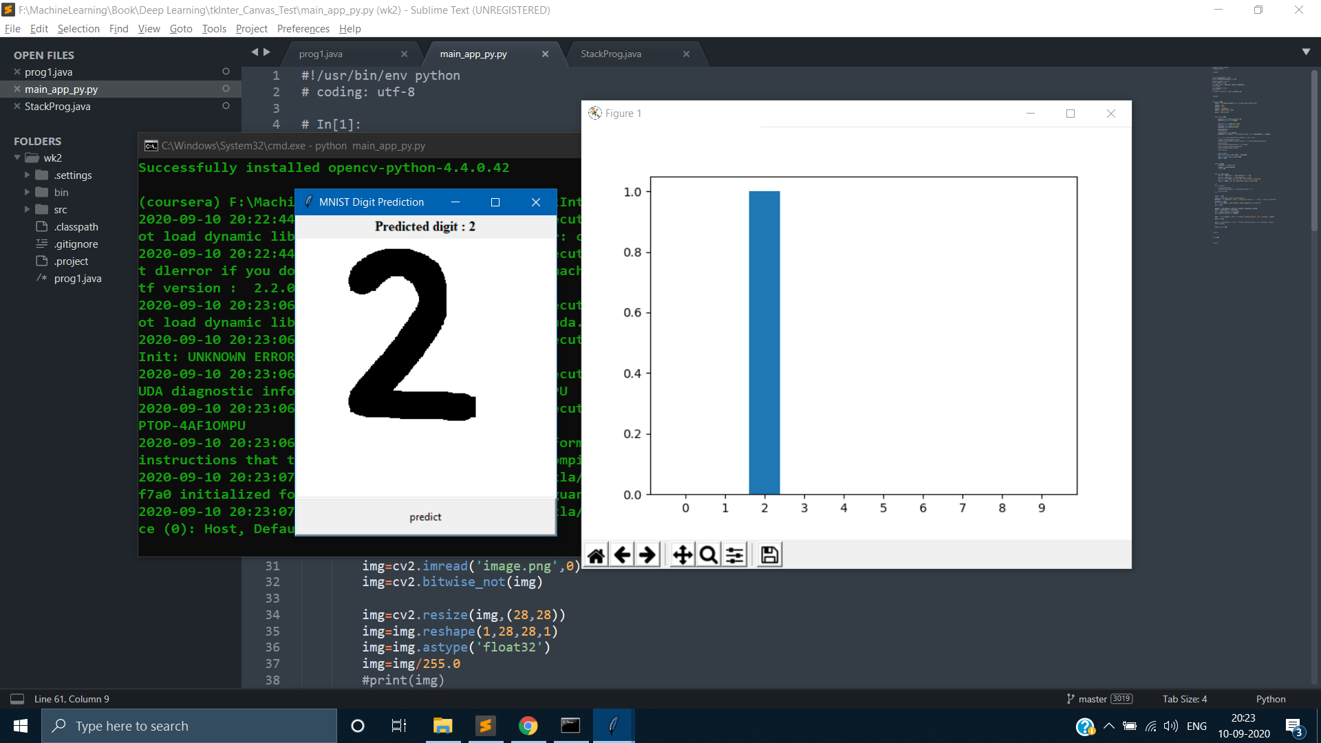Switch to the StackProg.java tab

[611, 54]
